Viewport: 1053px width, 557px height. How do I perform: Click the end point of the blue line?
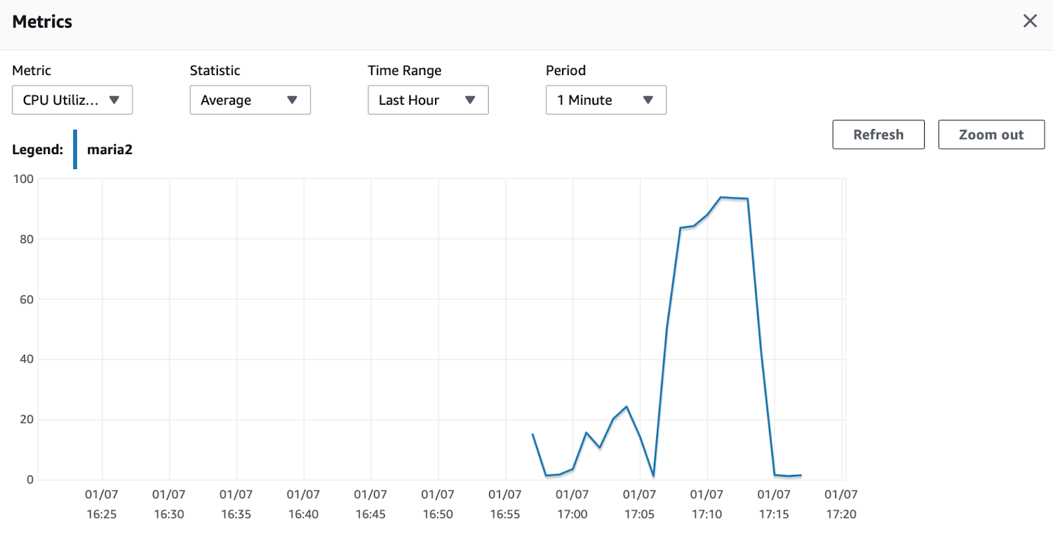pyautogui.click(x=801, y=475)
